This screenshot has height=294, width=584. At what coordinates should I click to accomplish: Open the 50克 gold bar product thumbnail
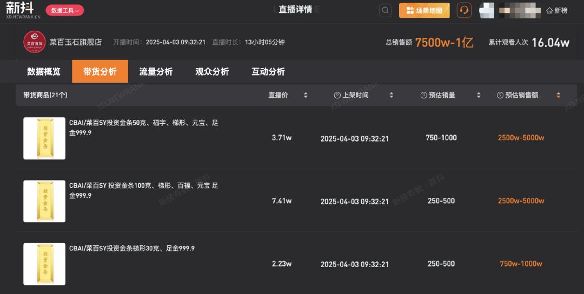[44, 138]
